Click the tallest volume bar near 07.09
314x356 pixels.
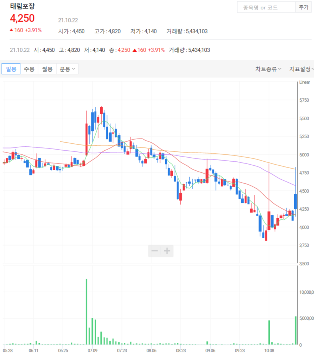[x=87, y=312]
